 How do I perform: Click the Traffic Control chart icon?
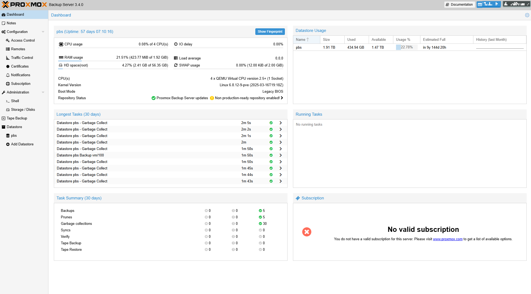pos(8,58)
